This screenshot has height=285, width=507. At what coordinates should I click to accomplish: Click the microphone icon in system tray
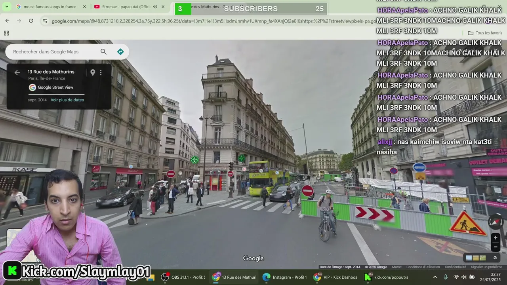[x=446, y=277]
